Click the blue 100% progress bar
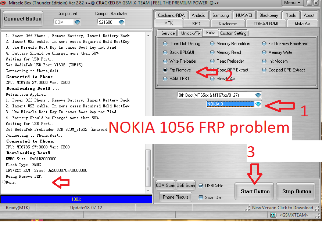This screenshot has height=225, width=322. [76, 199]
